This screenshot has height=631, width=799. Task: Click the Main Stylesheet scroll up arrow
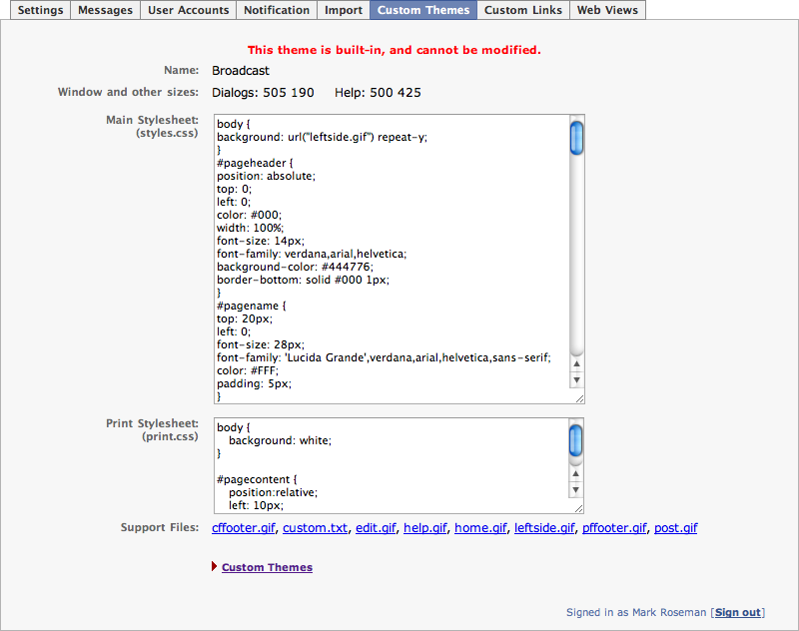click(x=577, y=363)
